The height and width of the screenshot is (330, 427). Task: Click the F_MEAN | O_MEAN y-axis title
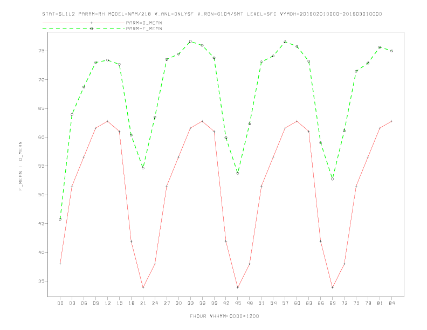[x=20, y=166]
